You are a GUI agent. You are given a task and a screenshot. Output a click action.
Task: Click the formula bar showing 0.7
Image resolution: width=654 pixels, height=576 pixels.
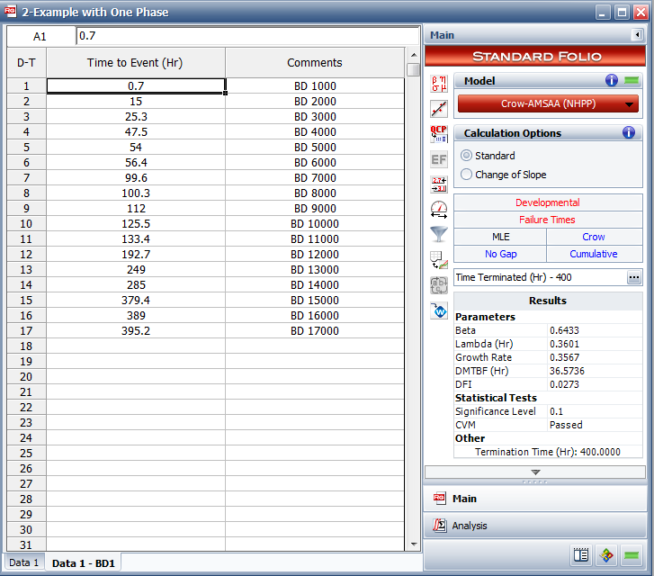247,36
